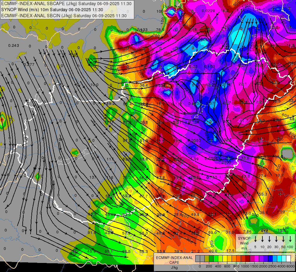Click the 50 m/s wind arrow in legend
Image resolution: width=296 pixels, height=272 pixels.
(283, 239)
